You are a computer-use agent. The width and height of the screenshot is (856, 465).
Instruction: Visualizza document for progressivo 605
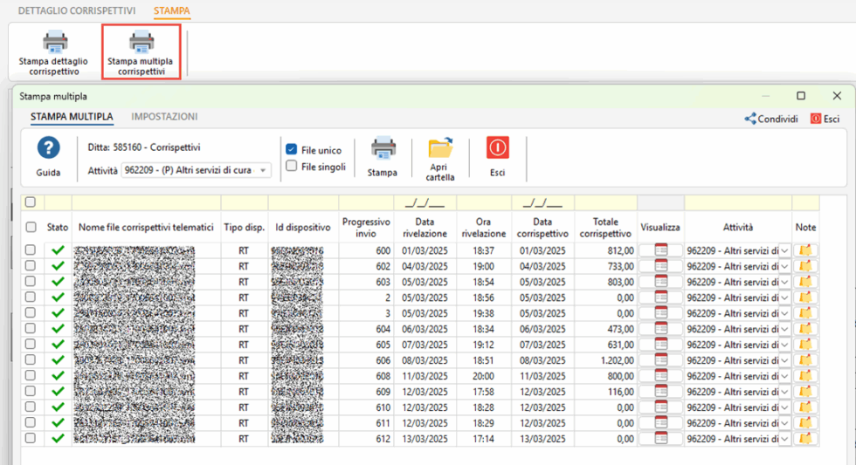click(660, 345)
